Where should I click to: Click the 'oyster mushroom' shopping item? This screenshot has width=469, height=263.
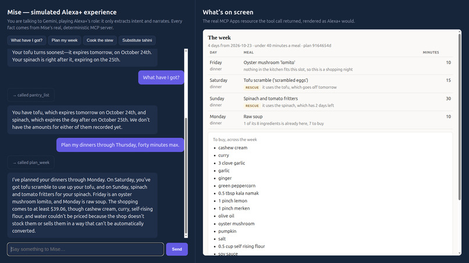point(236,224)
